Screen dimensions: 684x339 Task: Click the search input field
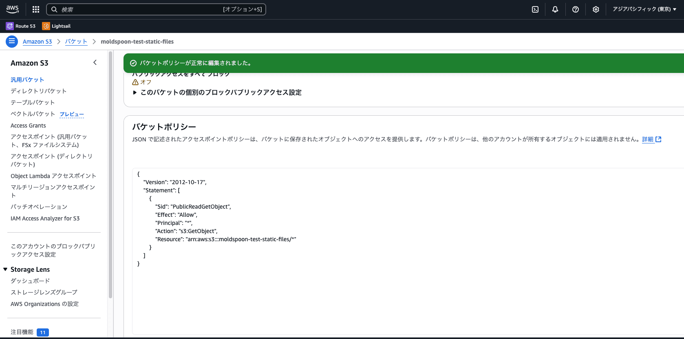[x=156, y=9]
